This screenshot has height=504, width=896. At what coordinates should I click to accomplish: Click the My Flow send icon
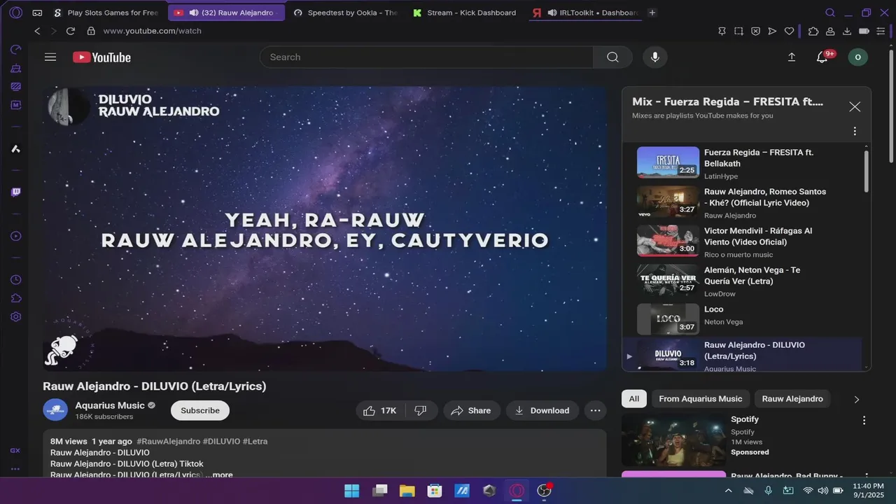772,31
